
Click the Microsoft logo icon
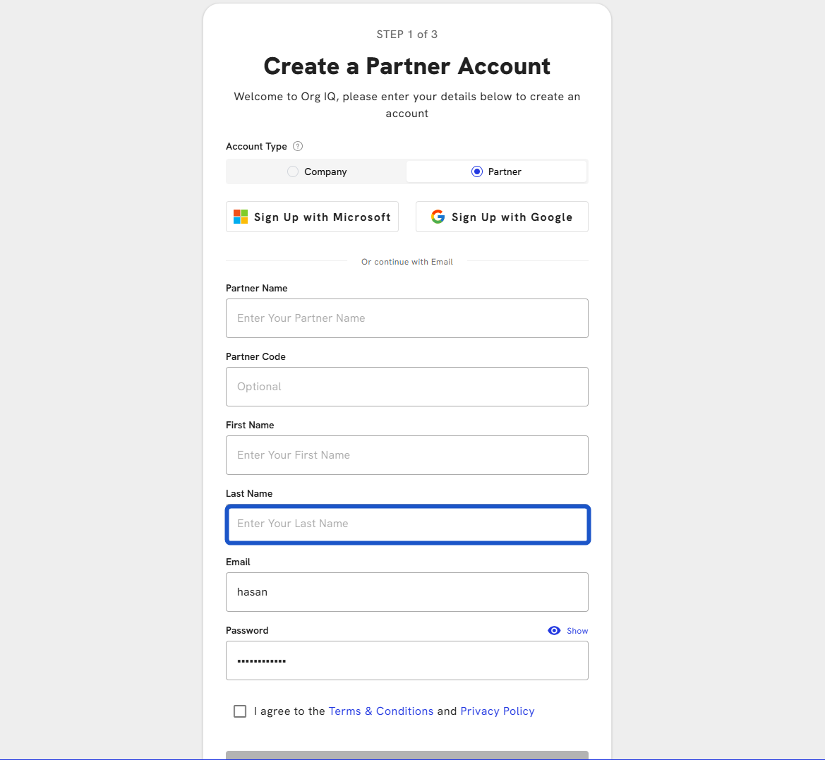pos(241,217)
